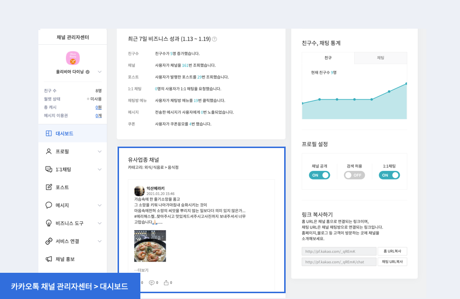Click the 29번 post views figure
Viewport: 460px width, 299px height.
201,77
